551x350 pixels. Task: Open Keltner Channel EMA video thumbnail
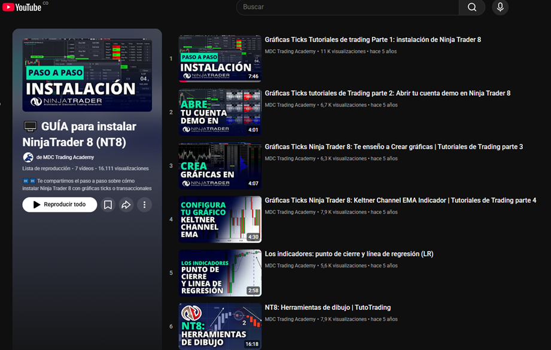click(220, 220)
